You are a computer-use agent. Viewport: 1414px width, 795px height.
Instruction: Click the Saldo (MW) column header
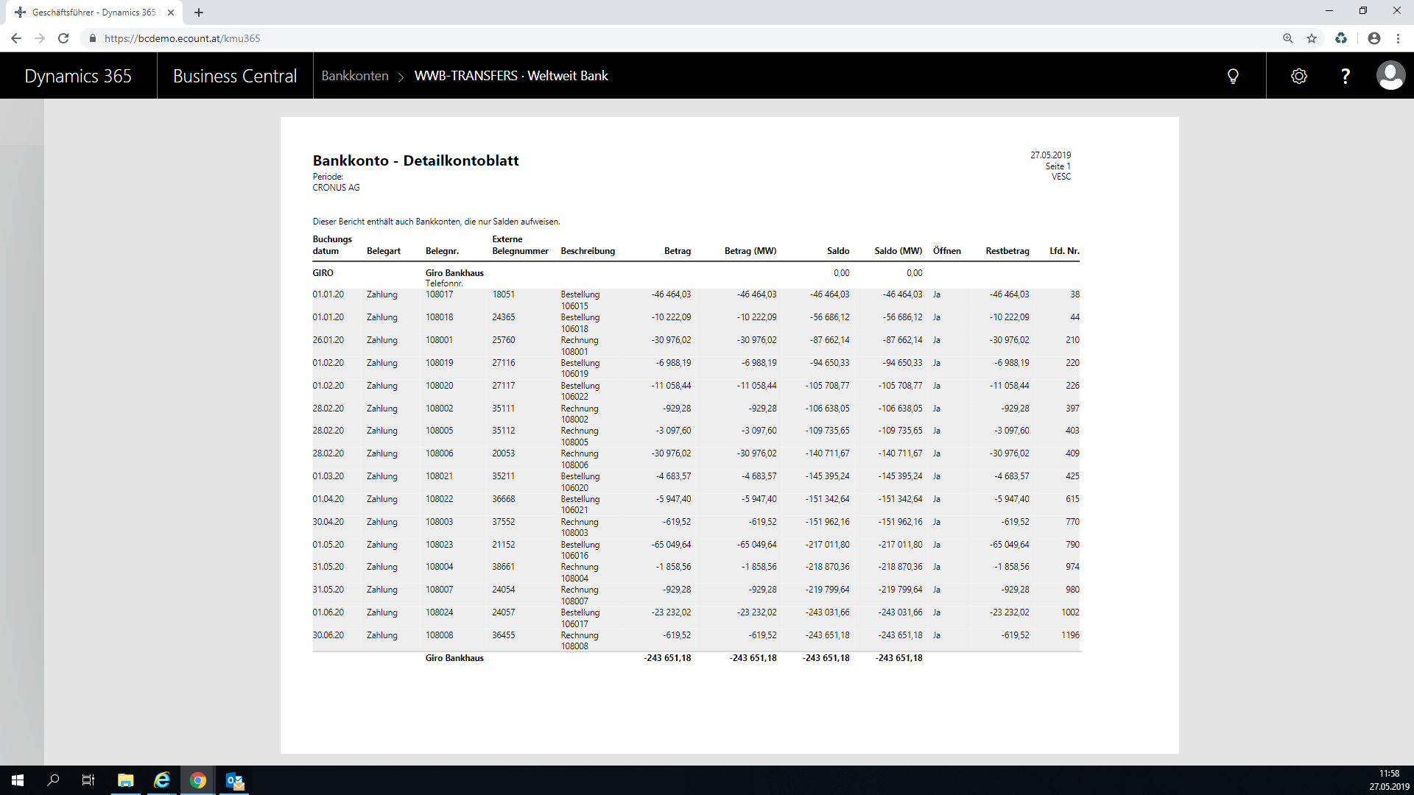point(898,251)
